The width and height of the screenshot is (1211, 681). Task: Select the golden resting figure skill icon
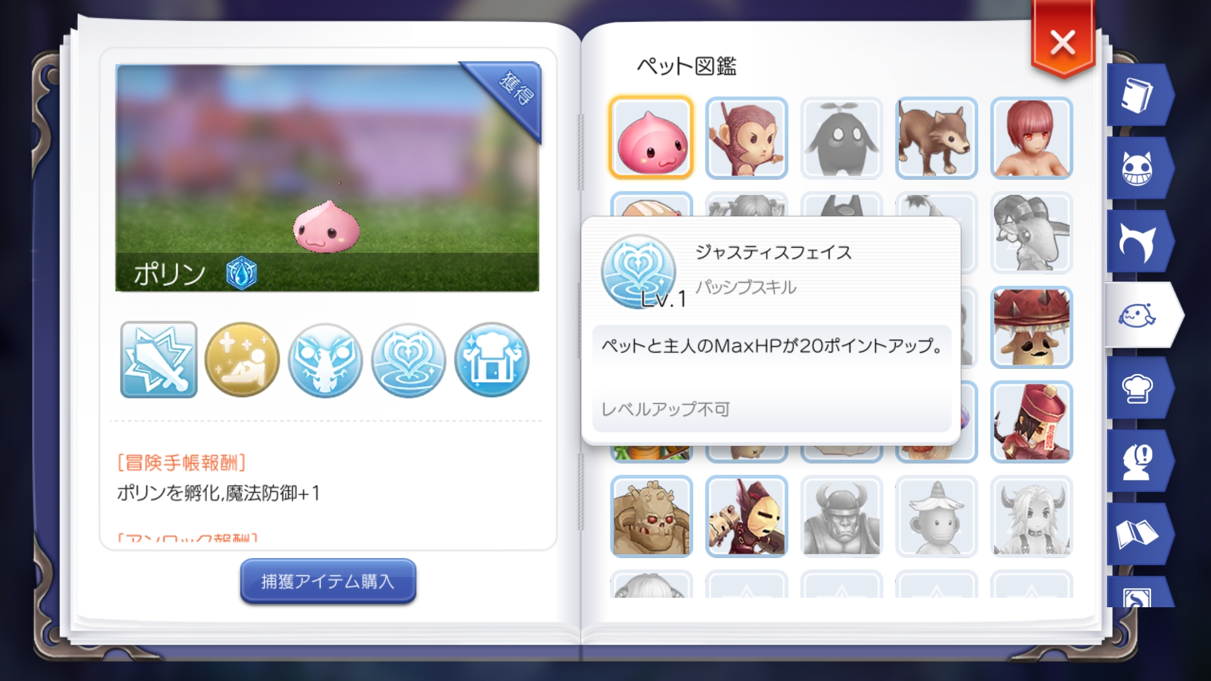click(242, 359)
